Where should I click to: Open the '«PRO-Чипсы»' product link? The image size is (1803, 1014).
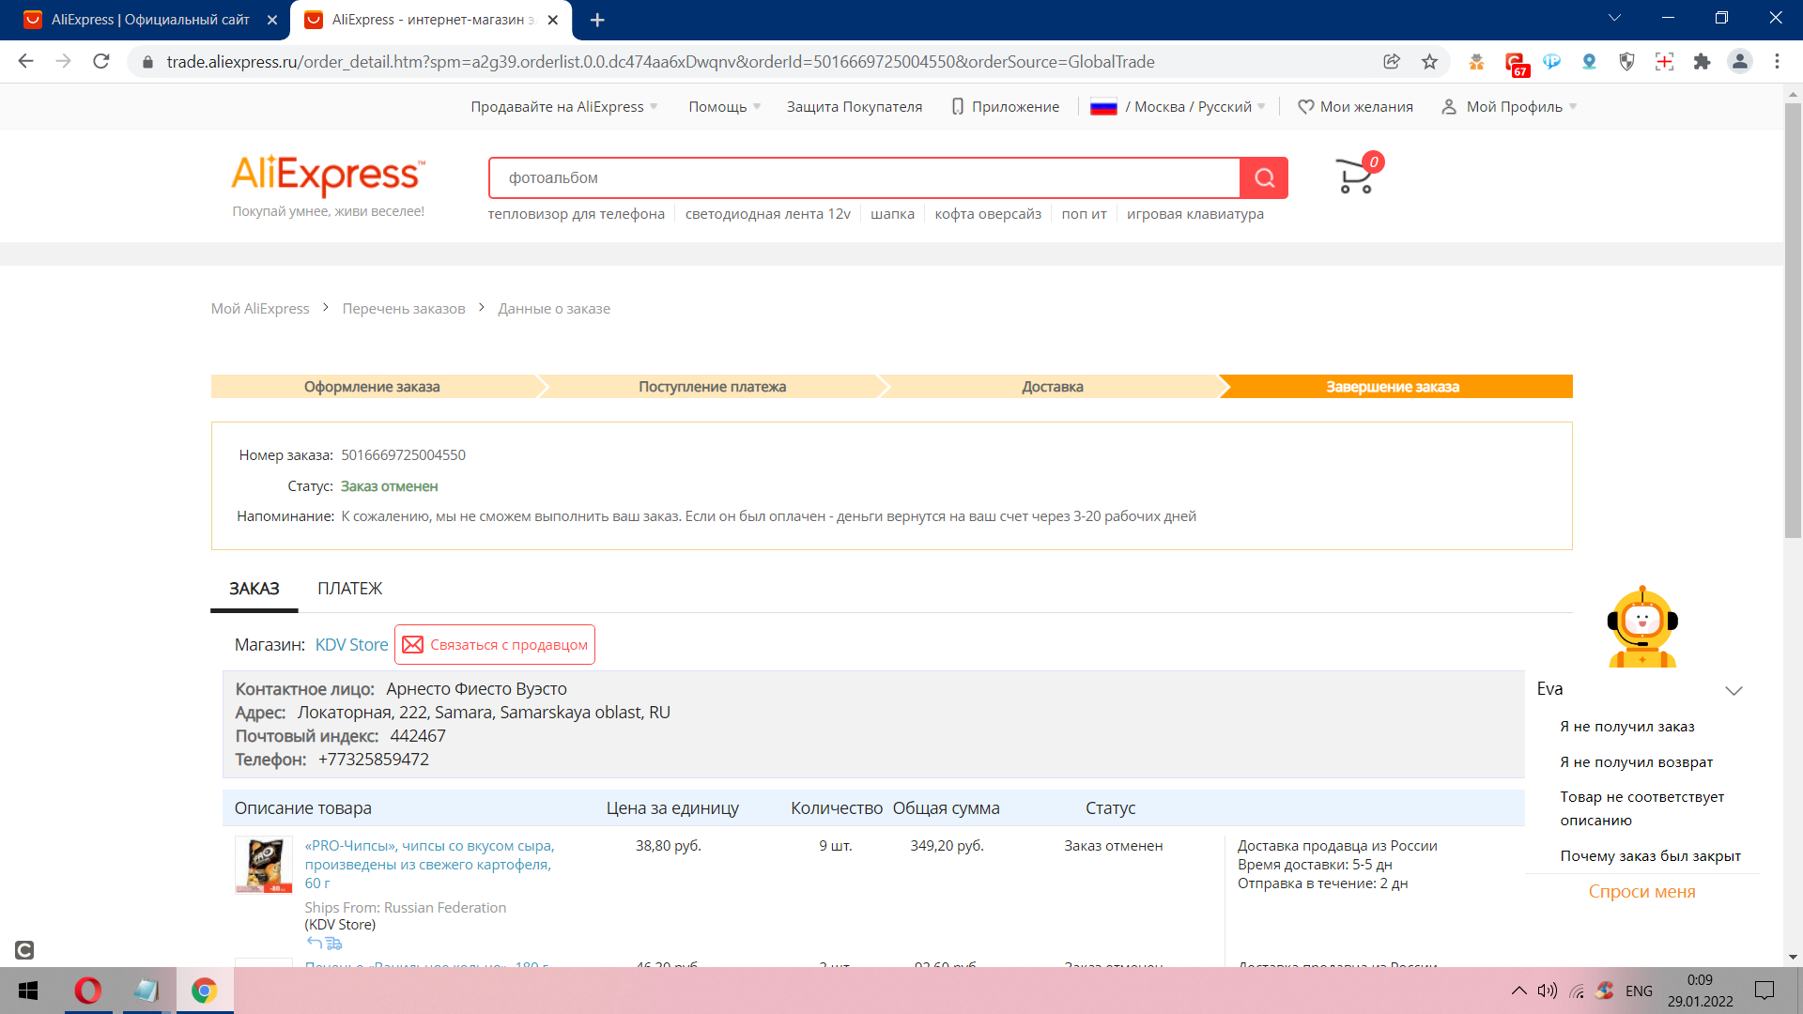(429, 864)
